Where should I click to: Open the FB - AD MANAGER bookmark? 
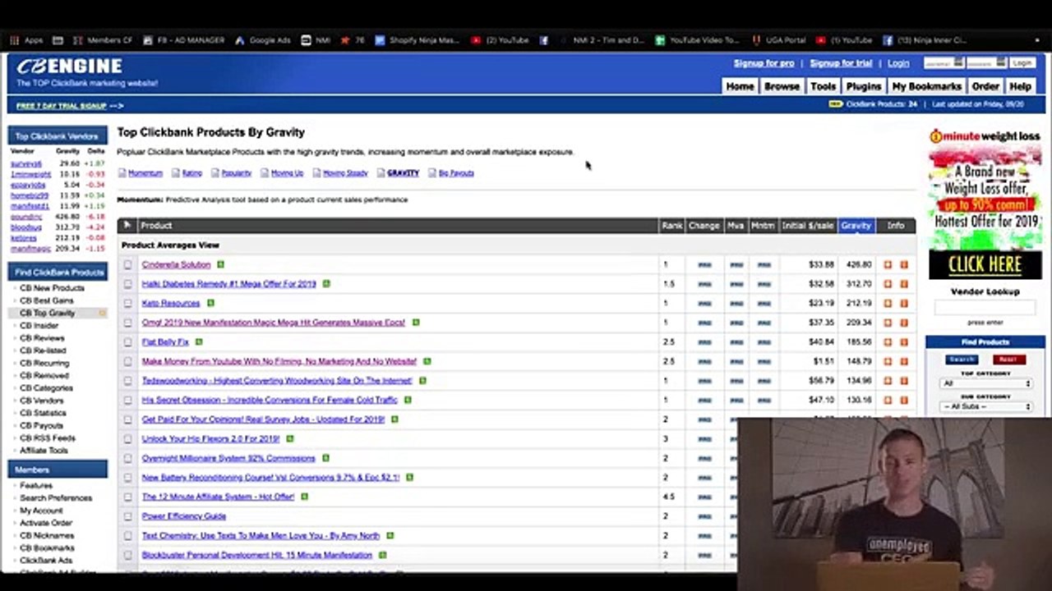coord(183,39)
